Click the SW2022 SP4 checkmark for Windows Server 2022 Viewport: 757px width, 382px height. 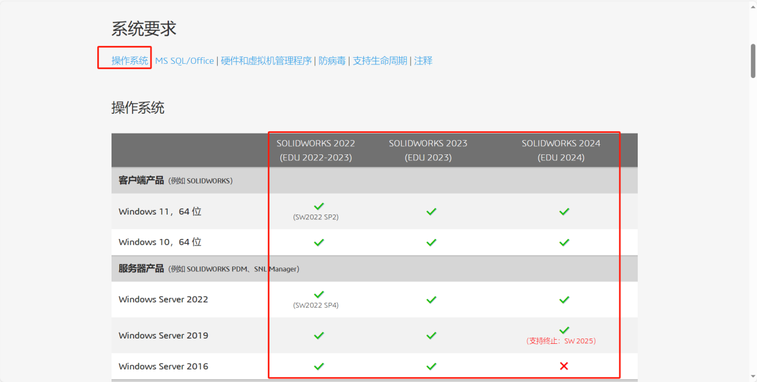click(x=319, y=296)
